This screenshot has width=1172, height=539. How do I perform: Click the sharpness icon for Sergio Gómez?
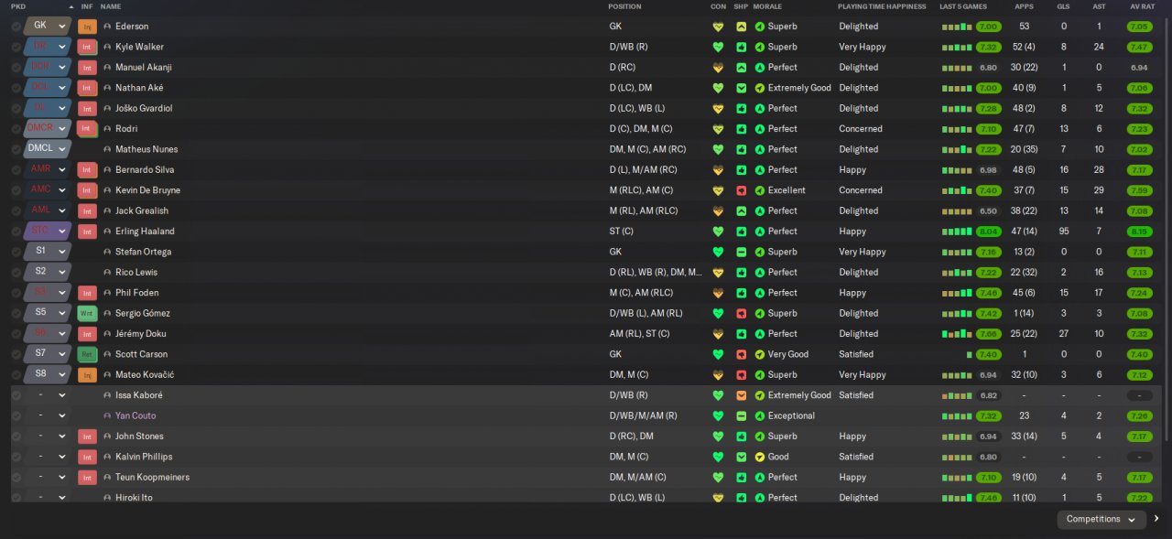click(x=741, y=313)
